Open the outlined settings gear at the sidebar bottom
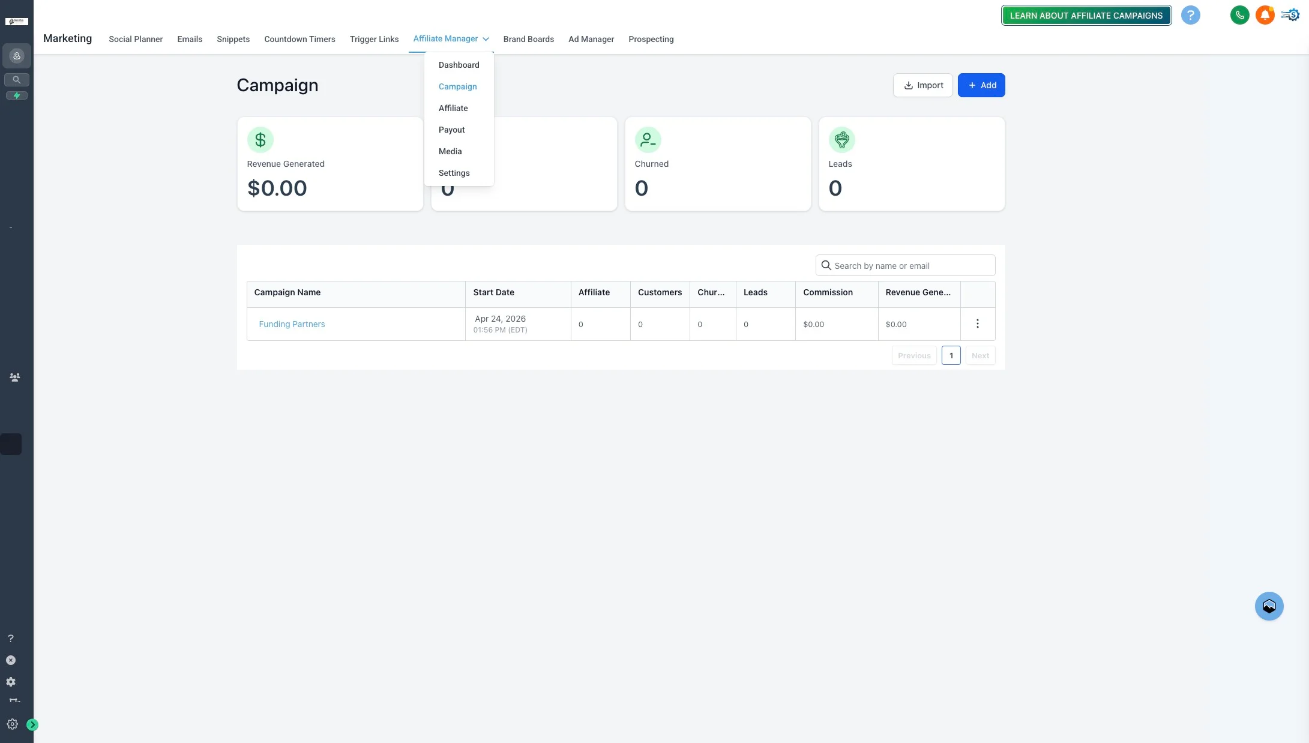Image resolution: width=1309 pixels, height=743 pixels. 12,724
